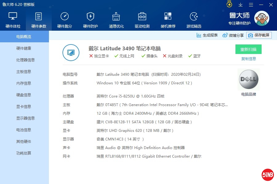Open 硬件体检 hardware checkup icon
The image size is (277, 184).
coord(13,20)
